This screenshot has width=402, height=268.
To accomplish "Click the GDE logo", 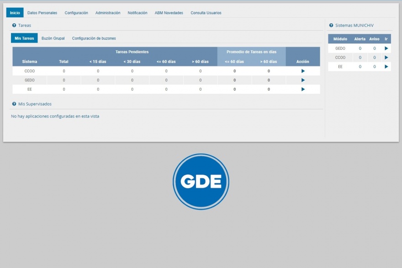I will (201, 182).
